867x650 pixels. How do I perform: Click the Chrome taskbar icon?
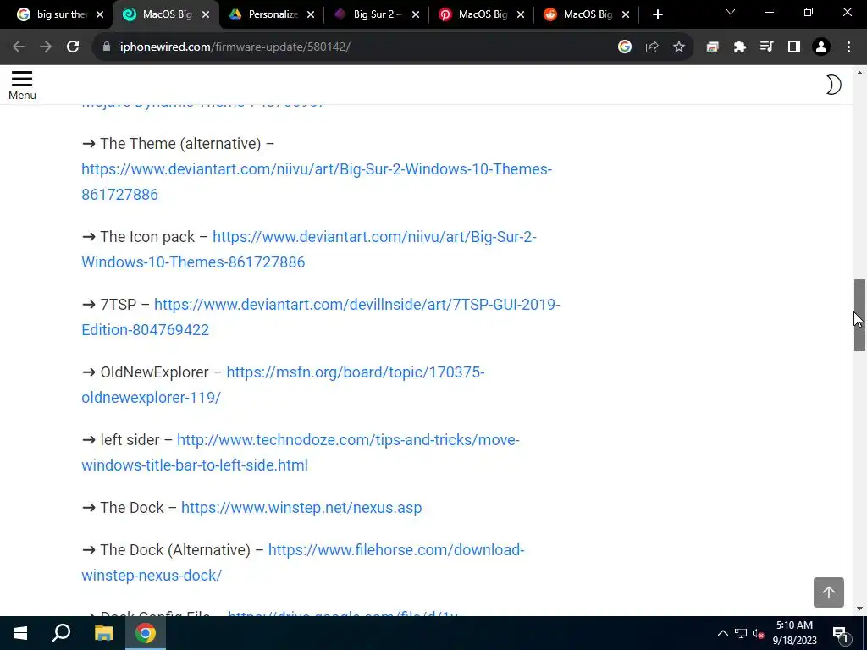[146, 633]
